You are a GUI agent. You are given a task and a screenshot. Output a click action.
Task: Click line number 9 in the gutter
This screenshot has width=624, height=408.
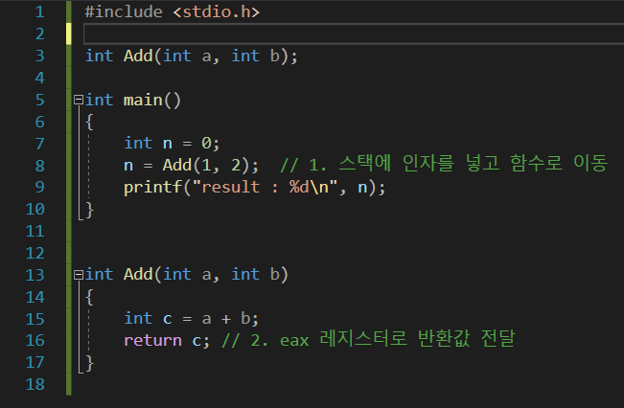(x=39, y=187)
